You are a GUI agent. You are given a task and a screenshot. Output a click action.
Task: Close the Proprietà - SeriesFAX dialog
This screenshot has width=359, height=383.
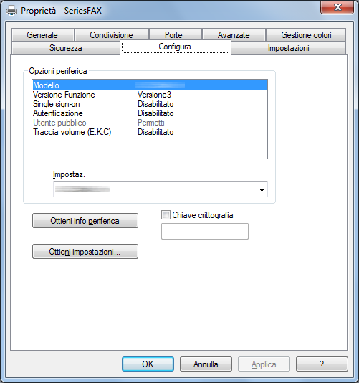tap(338, 7)
